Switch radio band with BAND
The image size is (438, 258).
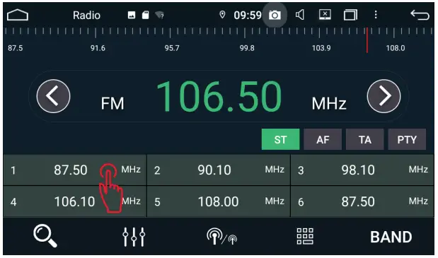click(x=391, y=237)
